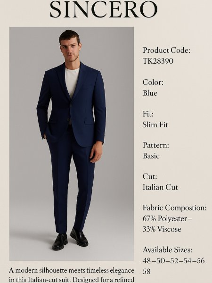Open the blue suit product photo
212x283 pixels.
(72, 144)
